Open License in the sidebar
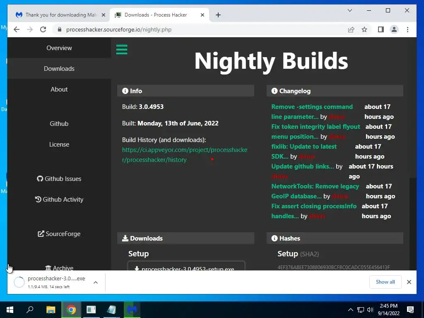This screenshot has height=318, width=424. pyautogui.click(x=59, y=145)
